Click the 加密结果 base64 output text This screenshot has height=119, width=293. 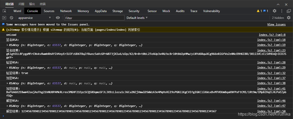coord(146,94)
